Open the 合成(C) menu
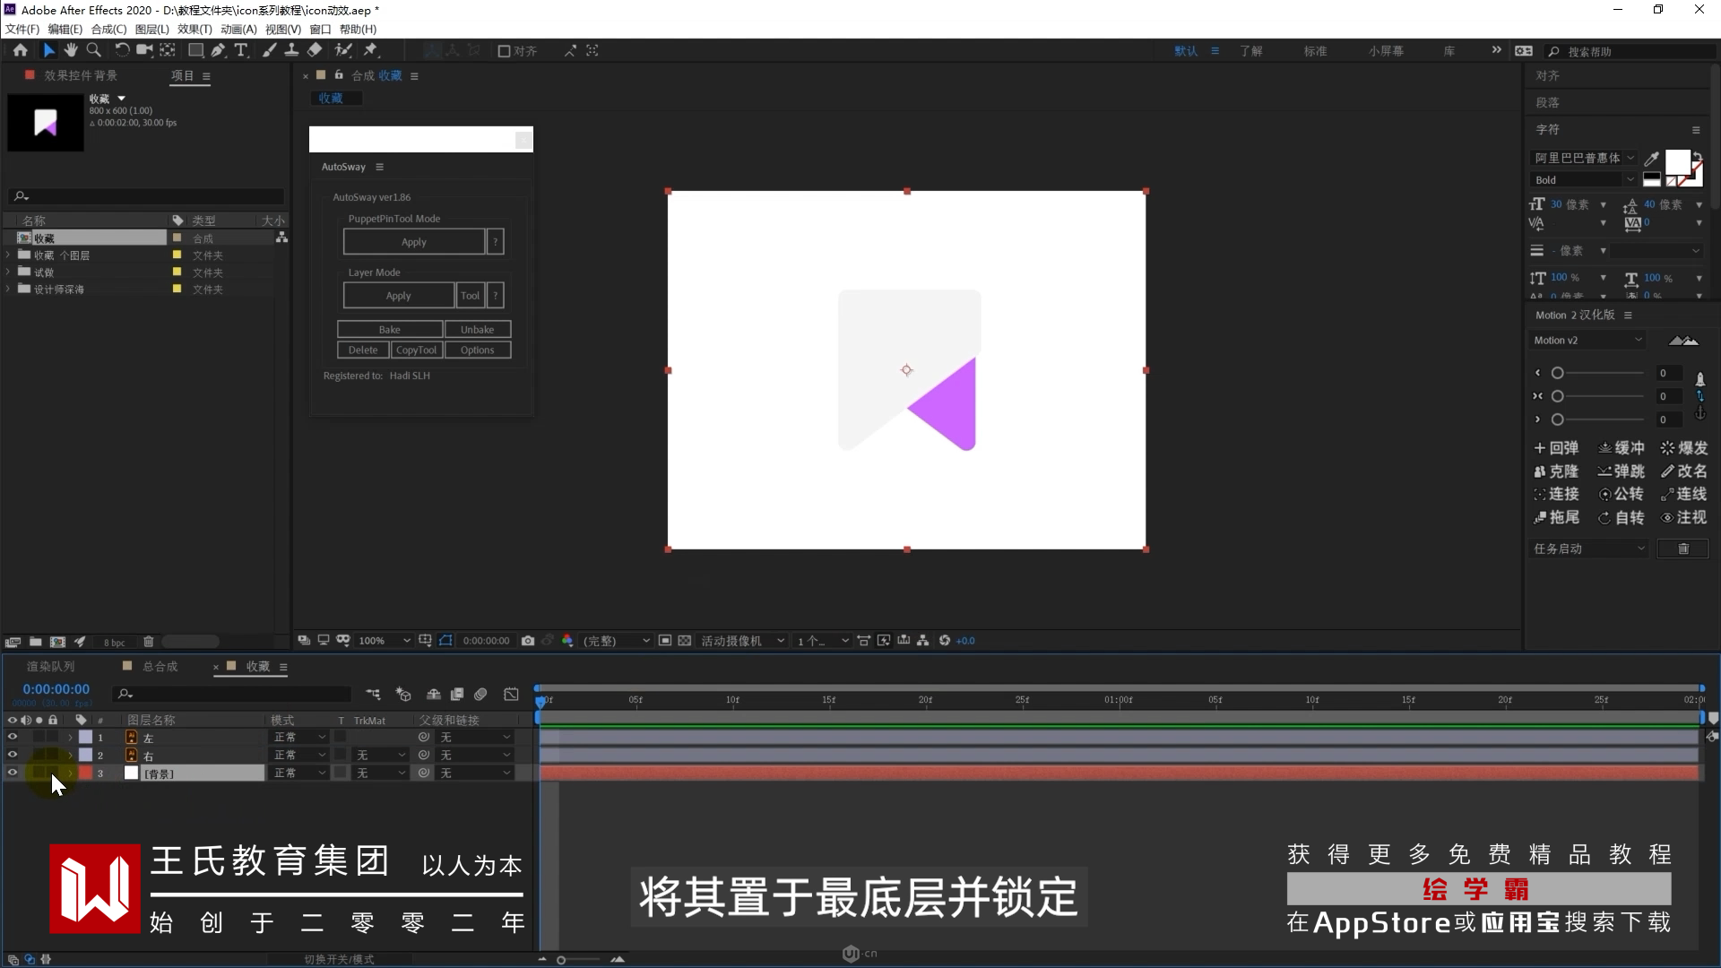The image size is (1721, 968). tap(108, 29)
